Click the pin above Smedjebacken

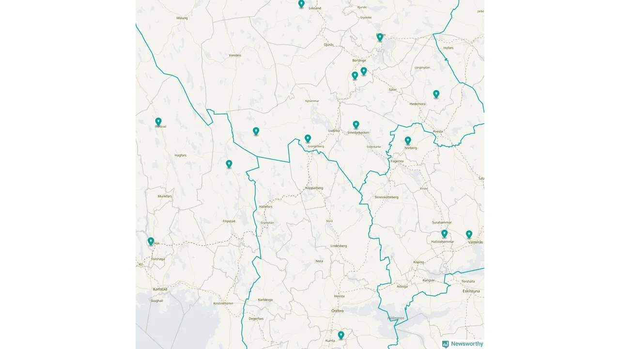356,125
